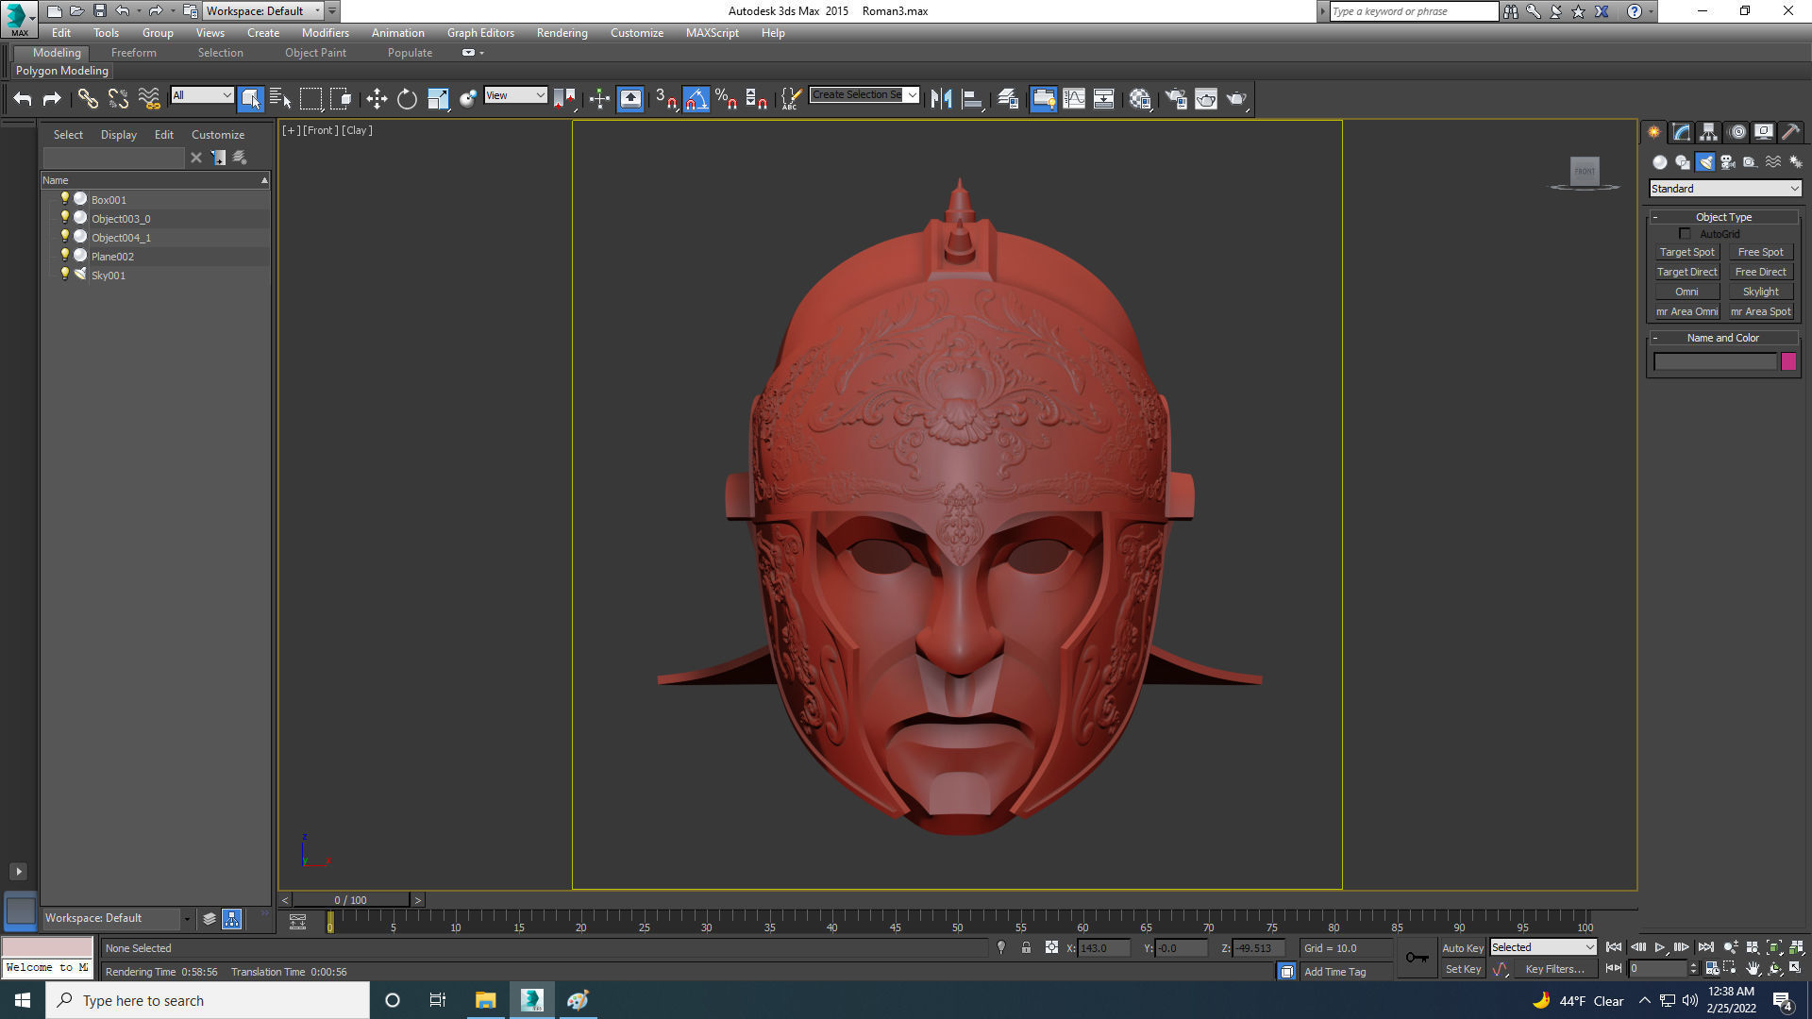The height and width of the screenshot is (1019, 1812).
Task: Switch to the Freeform ribbon tab
Action: pos(133,53)
